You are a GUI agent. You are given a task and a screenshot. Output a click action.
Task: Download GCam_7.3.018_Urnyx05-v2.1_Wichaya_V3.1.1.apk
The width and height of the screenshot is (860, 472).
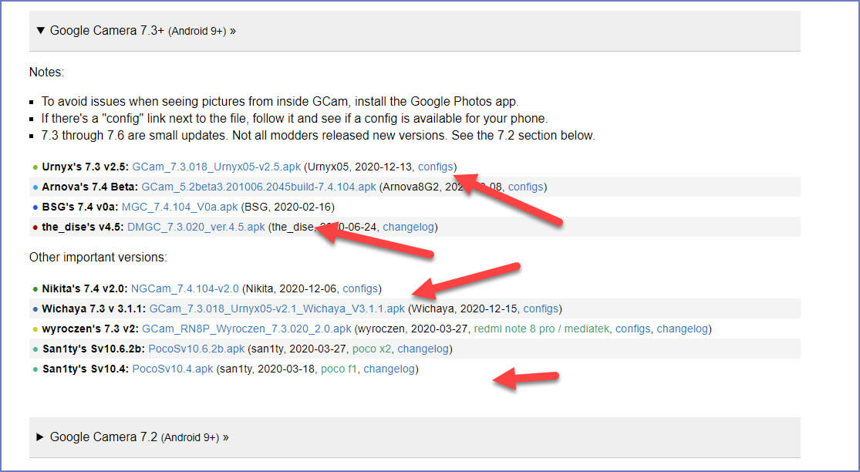[277, 308]
